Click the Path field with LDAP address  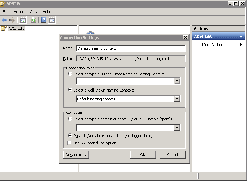point(131,59)
